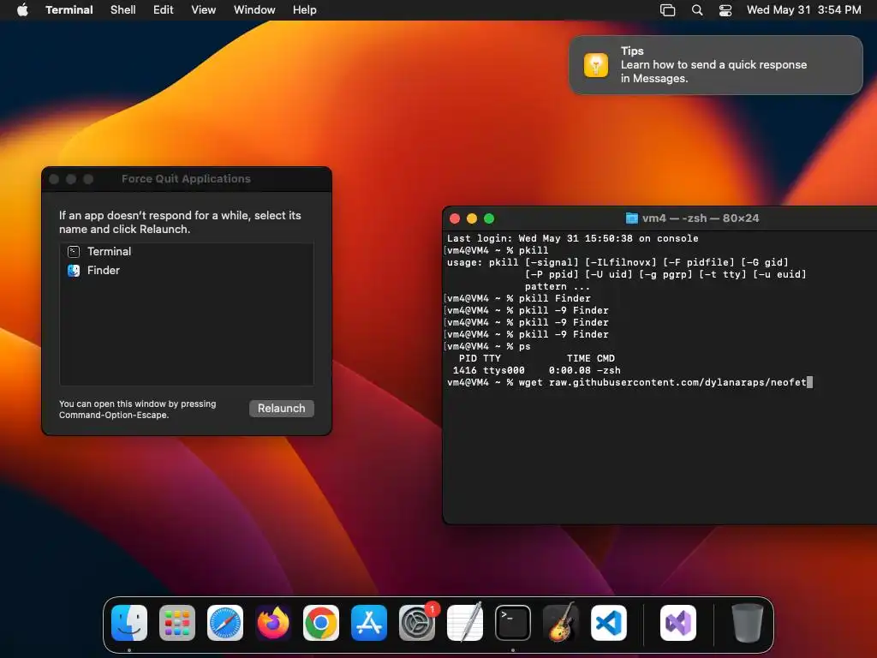This screenshot has height=658, width=877.
Task: Open the Trash in the dock
Action: tap(747, 623)
